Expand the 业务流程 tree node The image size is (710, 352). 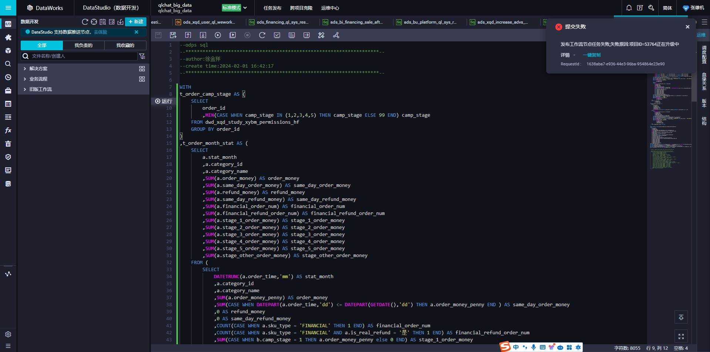[25, 79]
